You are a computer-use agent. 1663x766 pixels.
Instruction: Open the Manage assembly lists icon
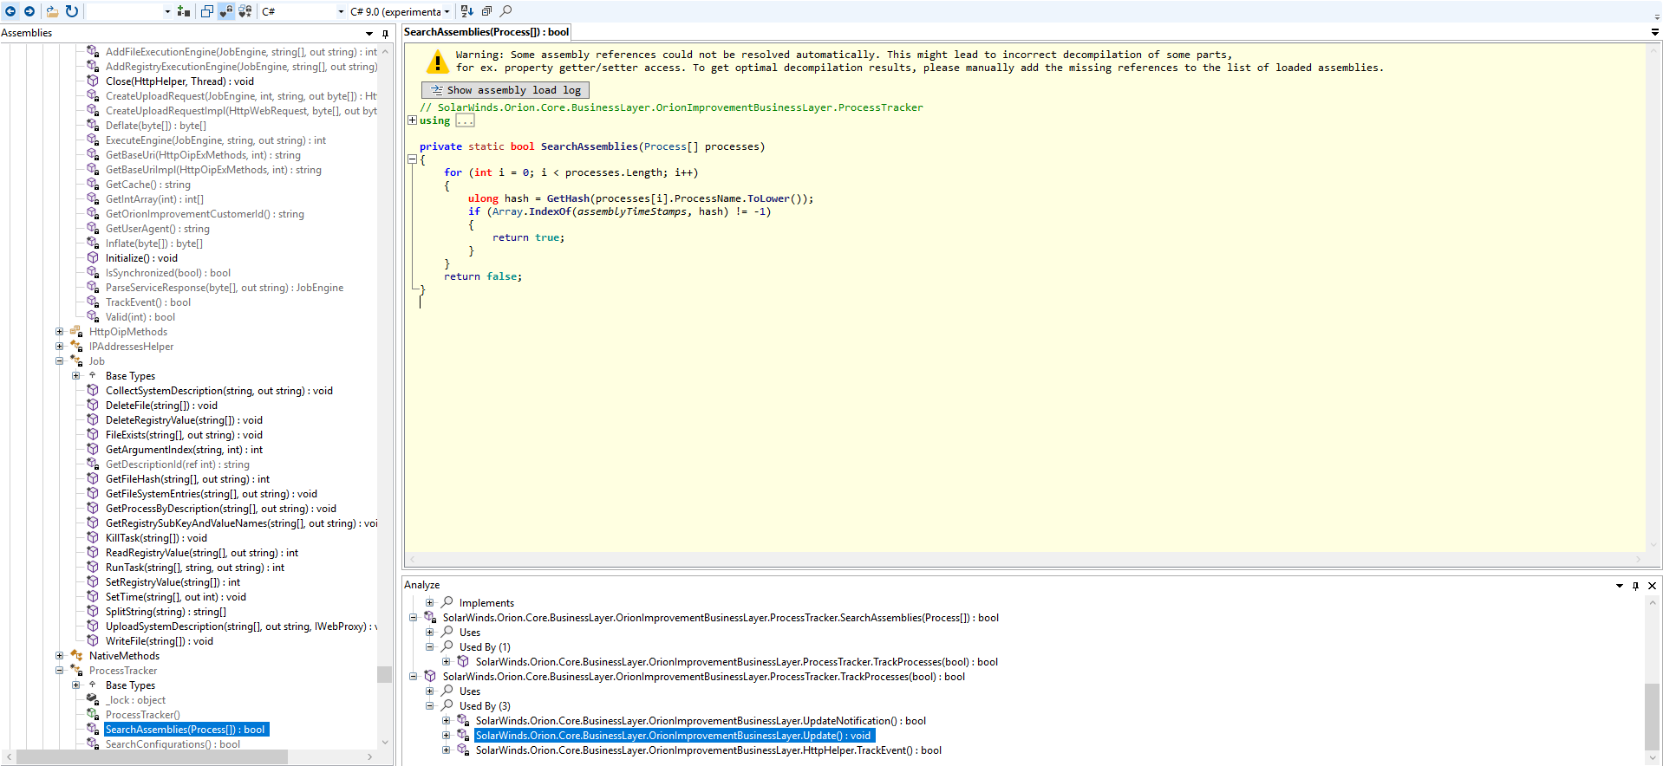[x=183, y=11]
